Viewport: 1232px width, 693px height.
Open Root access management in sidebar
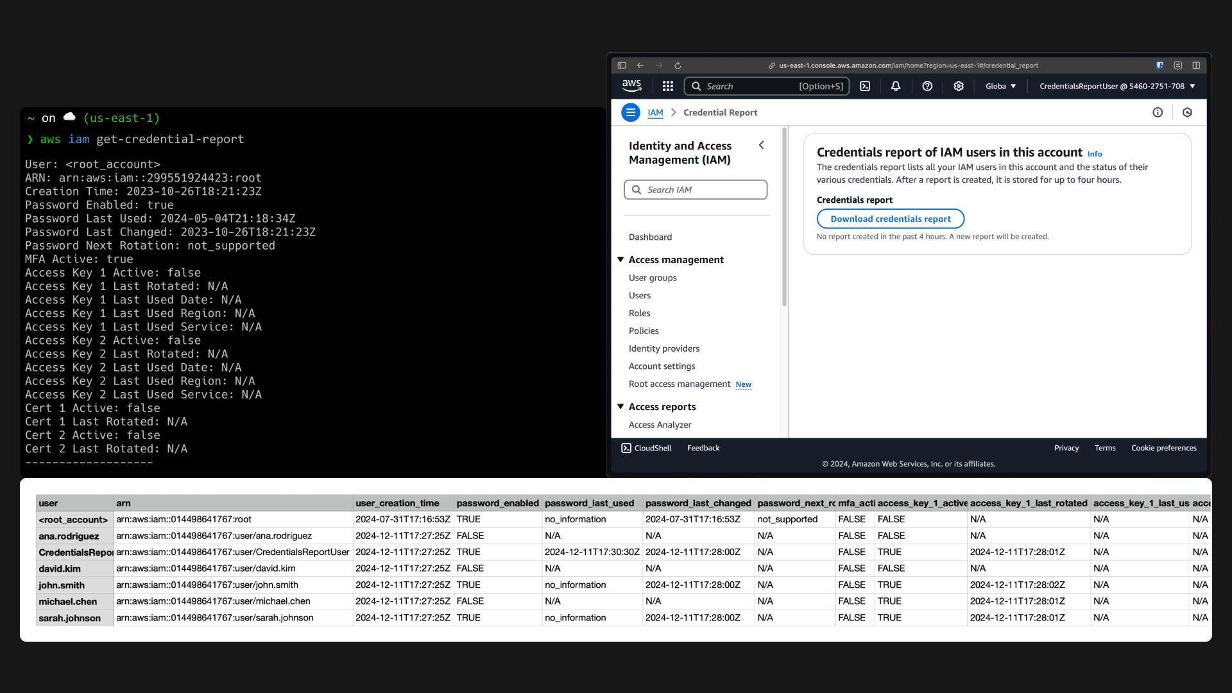coord(680,384)
